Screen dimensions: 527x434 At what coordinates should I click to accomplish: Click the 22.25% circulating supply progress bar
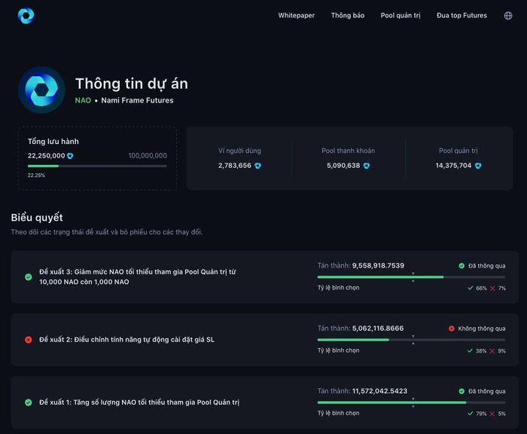coord(97,166)
